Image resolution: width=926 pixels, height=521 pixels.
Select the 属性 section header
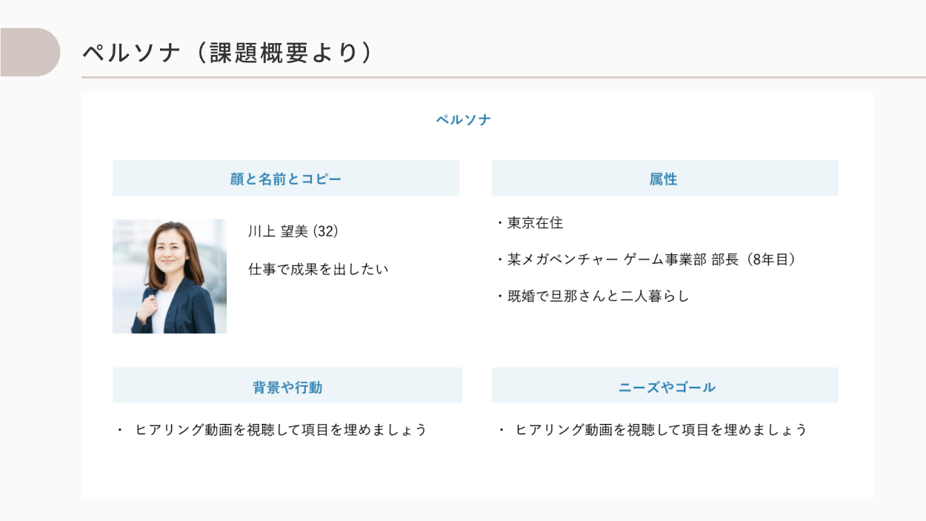664,179
